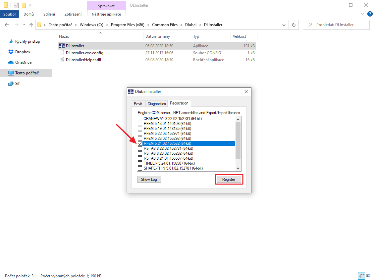374x280 pixels.
Task: Click the Prohledat: DLInstaller search field
Action: point(336,25)
